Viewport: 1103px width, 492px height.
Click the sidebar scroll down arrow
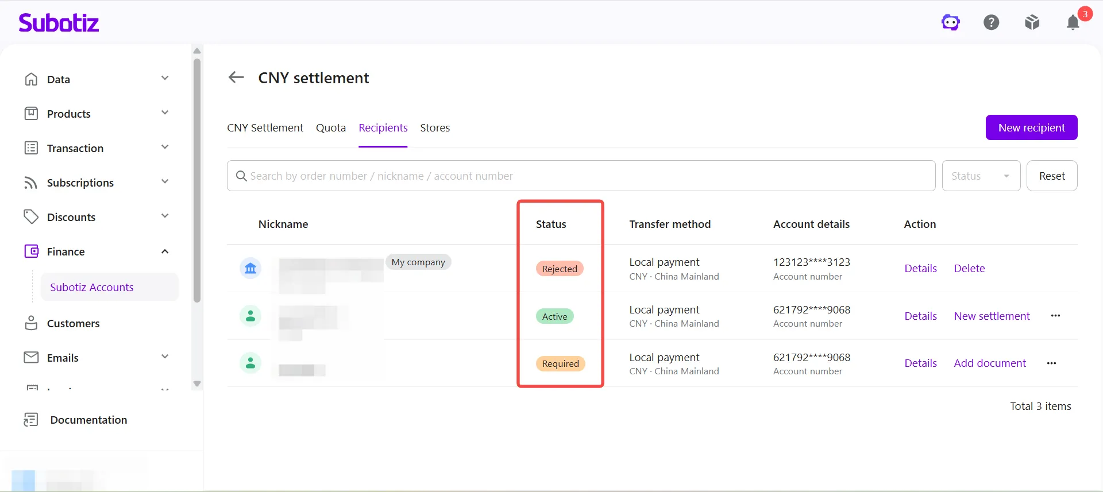click(x=197, y=384)
